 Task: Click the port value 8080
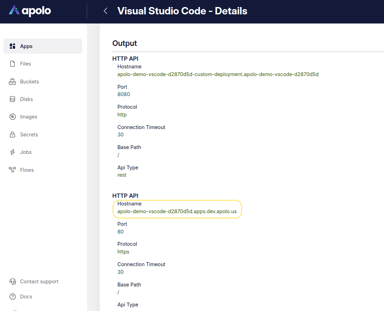point(124,94)
